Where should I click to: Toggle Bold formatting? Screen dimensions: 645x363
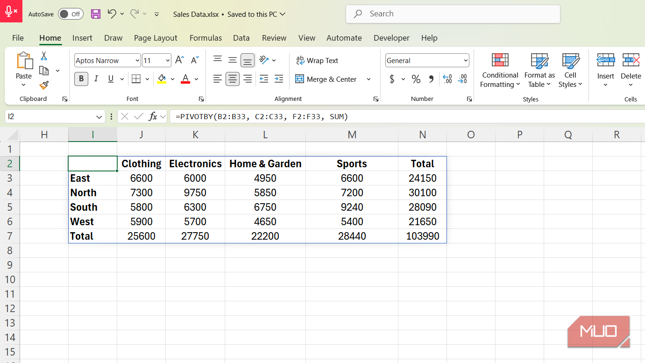point(81,79)
